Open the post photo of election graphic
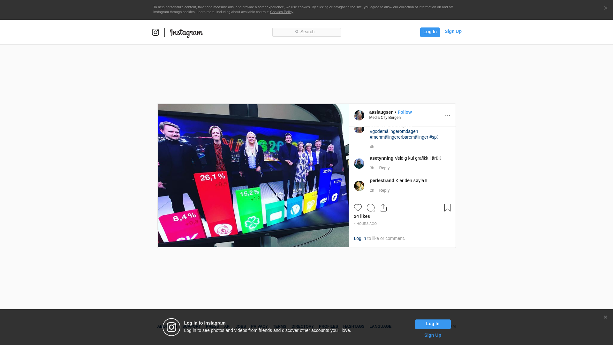The image size is (613, 345). [x=253, y=176]
